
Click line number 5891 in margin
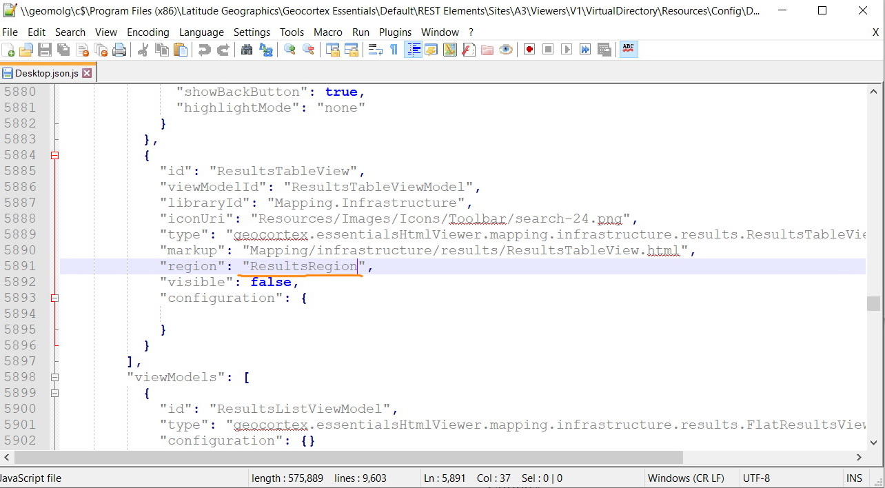20,266
